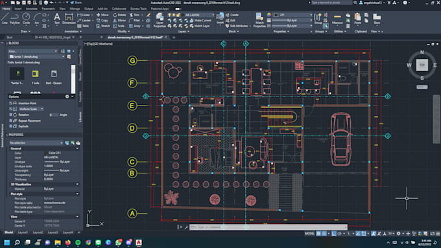The height and width of the screenshot is (248, 441).
Task: Click Edit Attributes button
Action: (x=238, y=26)
